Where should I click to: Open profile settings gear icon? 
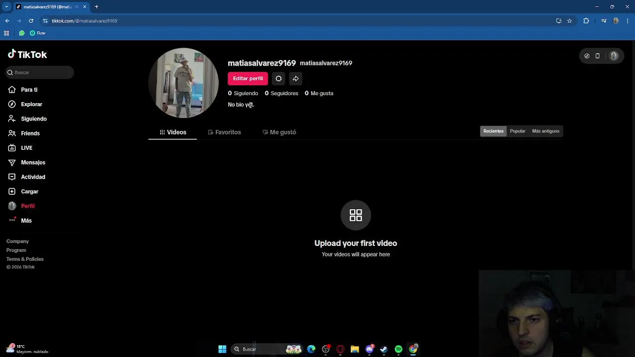(279, 78)
